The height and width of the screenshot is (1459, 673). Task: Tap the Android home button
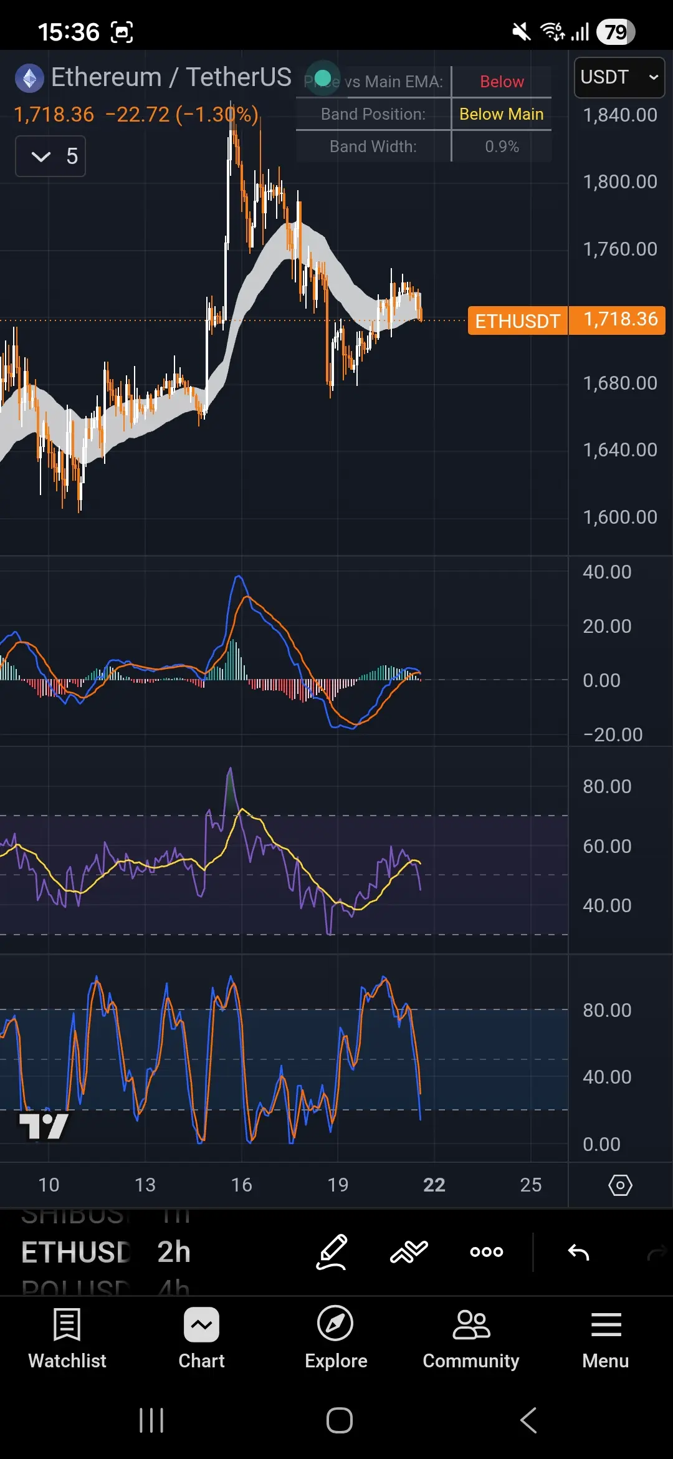pyautogui.click(x=340, y=1420)
